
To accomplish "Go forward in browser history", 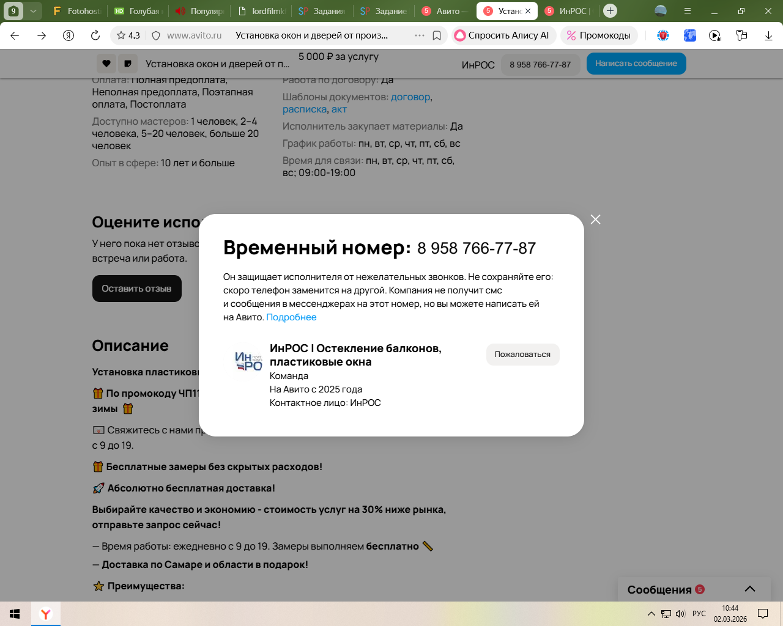I will tap(42, 35).
